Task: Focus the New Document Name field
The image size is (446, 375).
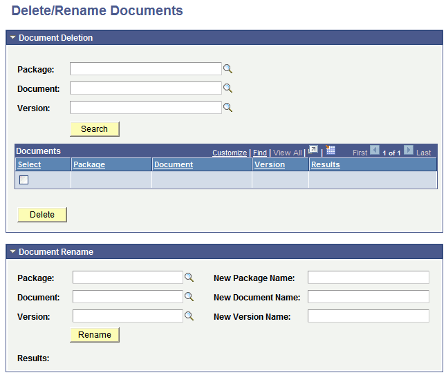Action: 369,296
